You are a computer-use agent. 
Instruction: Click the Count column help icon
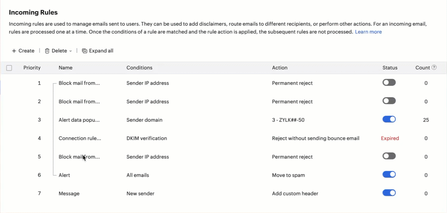click(x=434, y=67)
